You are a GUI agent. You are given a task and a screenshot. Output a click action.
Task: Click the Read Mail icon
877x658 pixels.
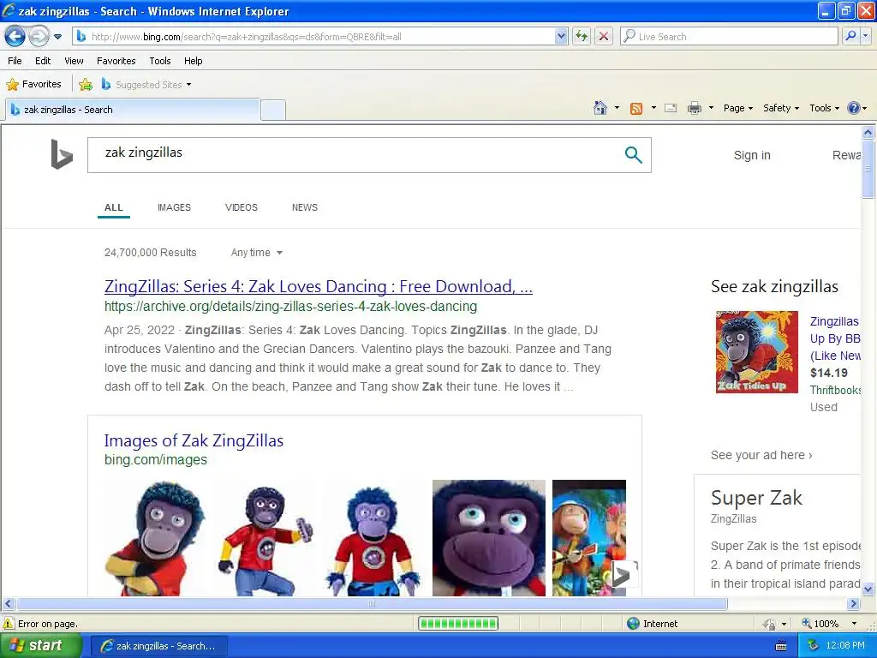(x=671, y=108)
